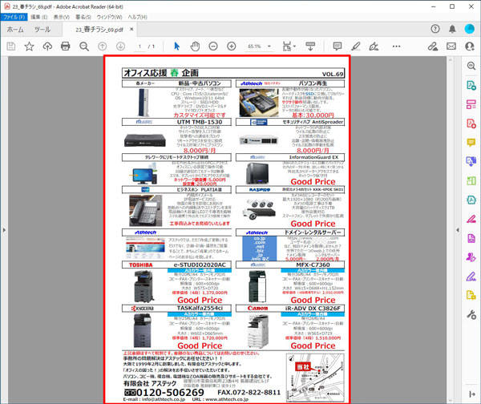The height and width of the screenshot is (404, 481).
Task: Activate the Selection arrow tool
Action: coord(176,46)
